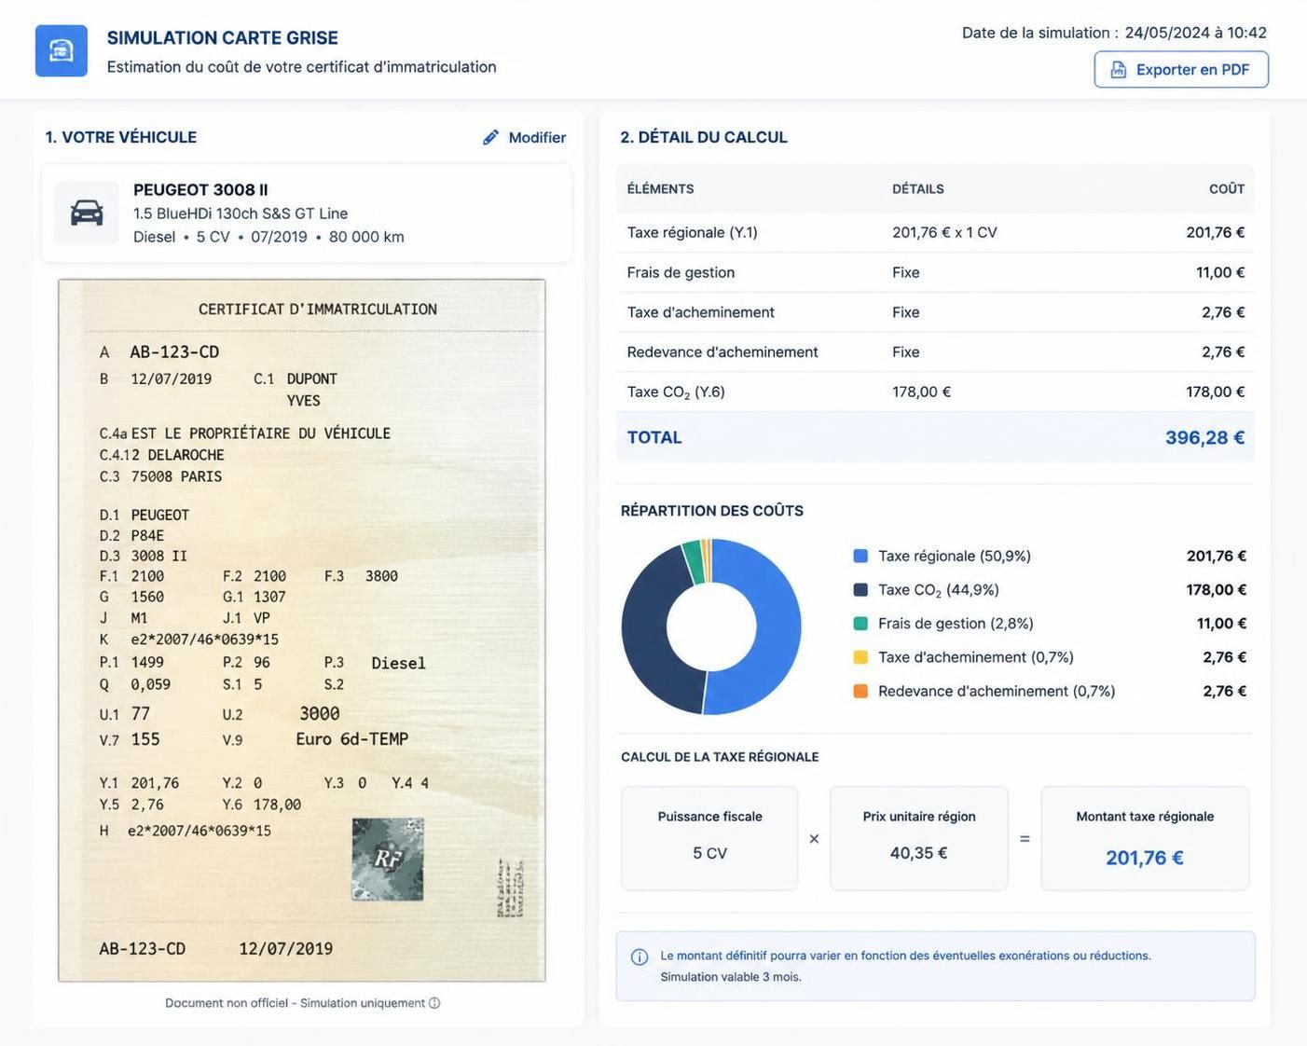Click Taxe CO₂ (Y.6) in the table
The width and height of the screenshot is (1307, 1046).
pos(676,392)
